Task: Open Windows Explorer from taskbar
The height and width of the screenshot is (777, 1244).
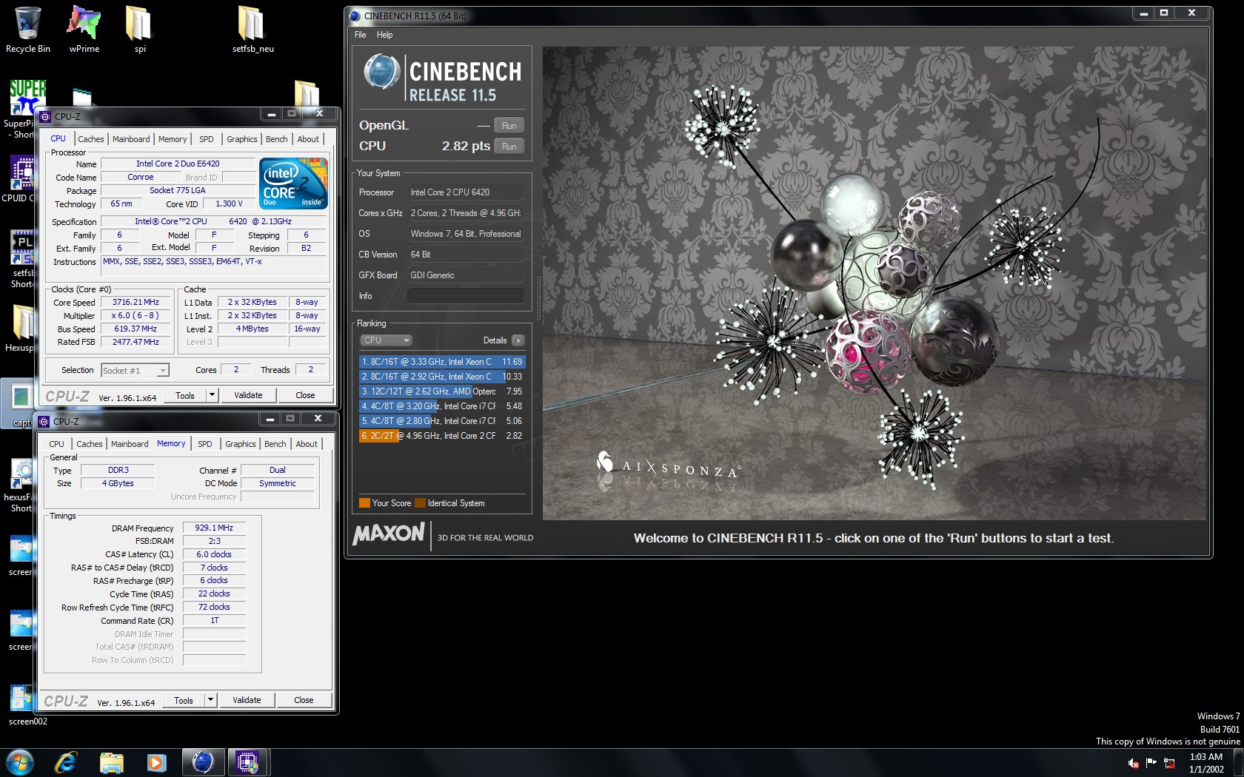Action: point(111,762)
